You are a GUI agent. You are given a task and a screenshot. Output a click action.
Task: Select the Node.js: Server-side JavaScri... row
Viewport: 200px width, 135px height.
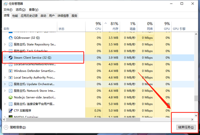pos(98,97)
